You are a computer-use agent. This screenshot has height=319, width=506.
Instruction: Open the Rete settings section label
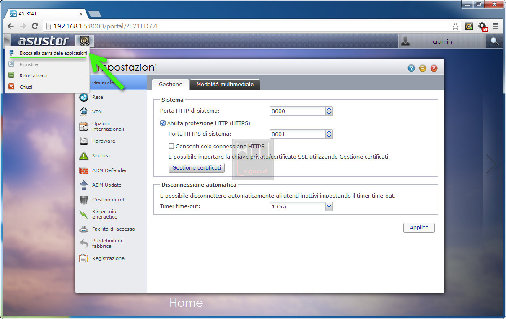[98, 97]
